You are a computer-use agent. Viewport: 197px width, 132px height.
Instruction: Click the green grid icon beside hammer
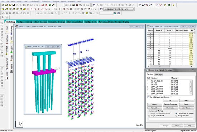(50, 5)
